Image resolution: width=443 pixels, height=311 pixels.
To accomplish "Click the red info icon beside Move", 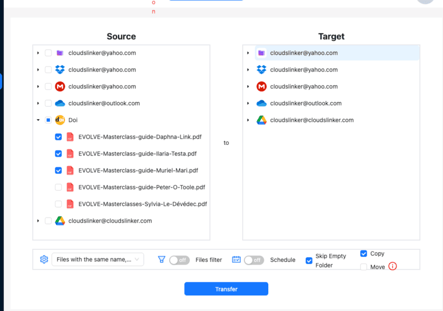I will (393, 266).
